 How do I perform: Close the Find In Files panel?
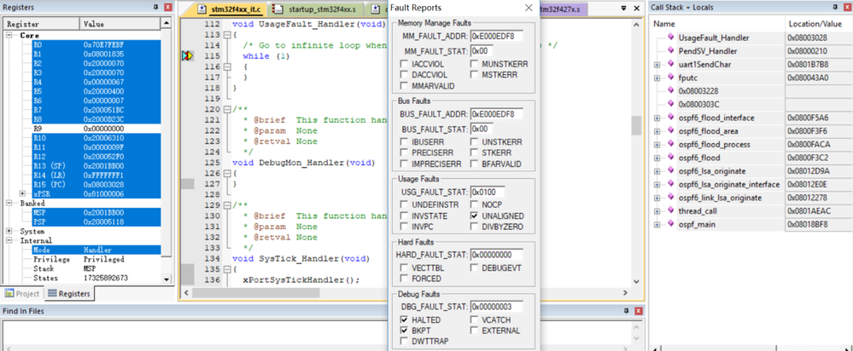coord(639,311)
